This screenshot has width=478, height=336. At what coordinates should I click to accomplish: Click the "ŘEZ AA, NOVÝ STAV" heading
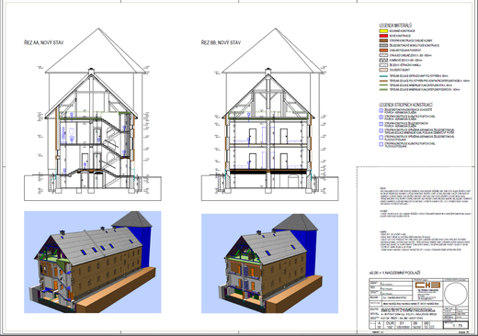[x=44, y=42]
